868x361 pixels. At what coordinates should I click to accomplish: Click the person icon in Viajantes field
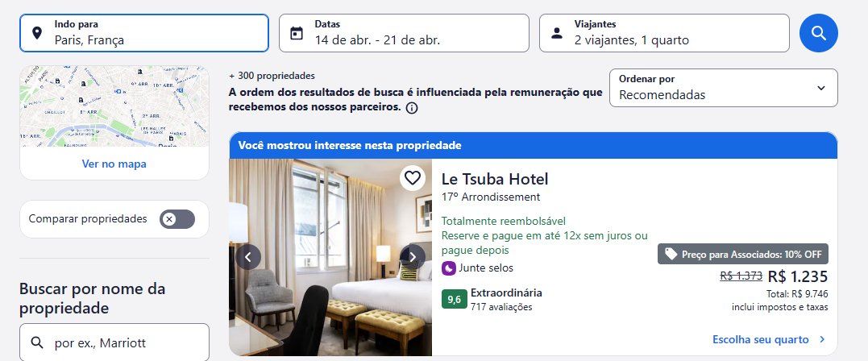coord(557,33)
